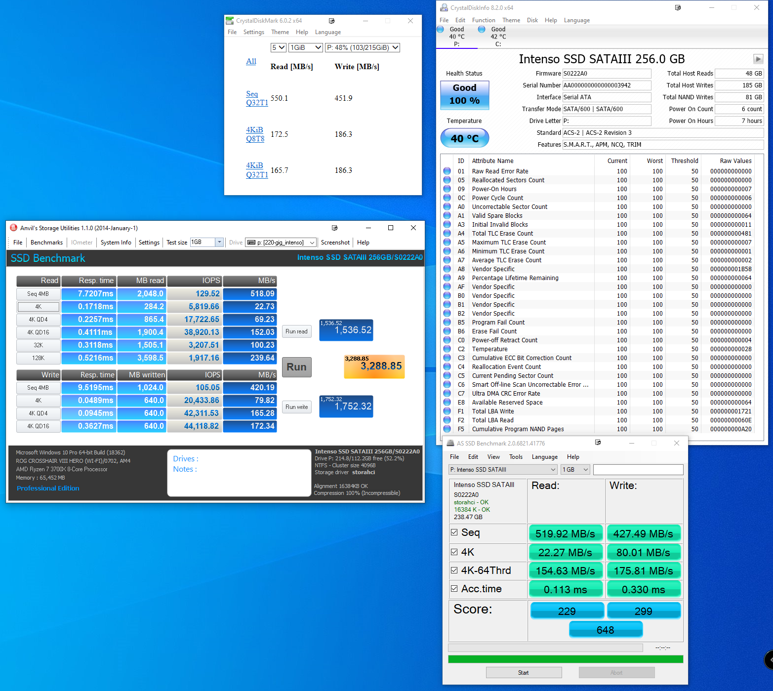Open Tools menu in AS SSD Benchmark

tap(516, 457)
